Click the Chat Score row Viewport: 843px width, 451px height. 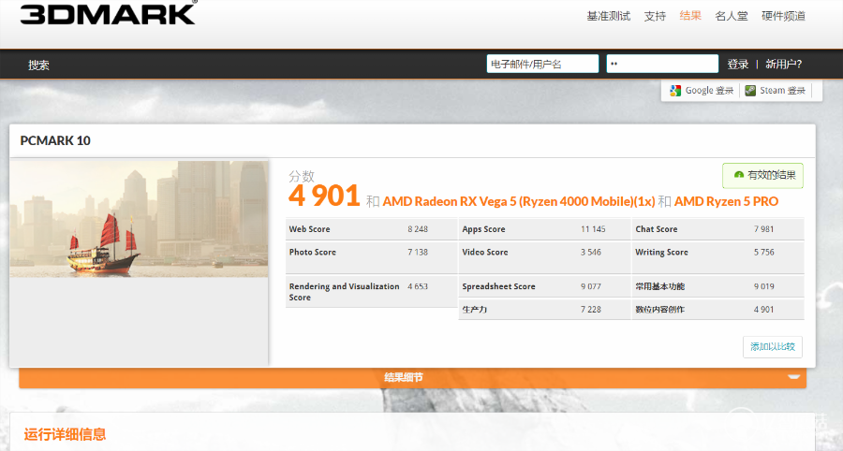[717, 229]
